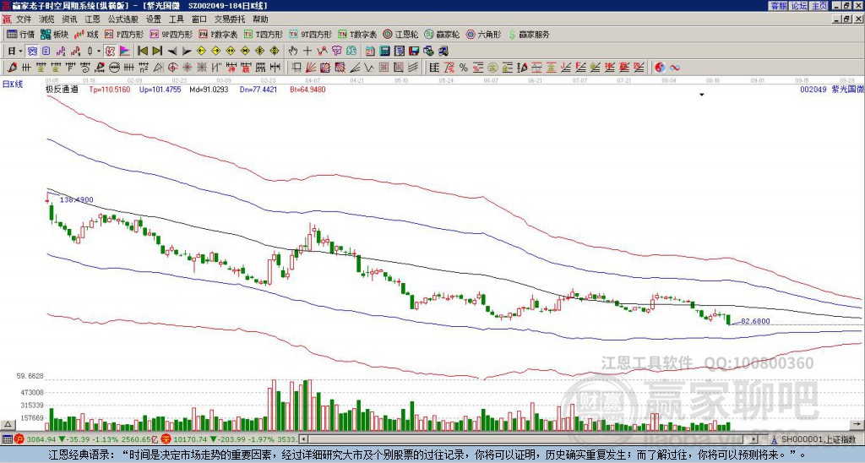
Task: Click the 日K线 label
Action: (13, 84)
